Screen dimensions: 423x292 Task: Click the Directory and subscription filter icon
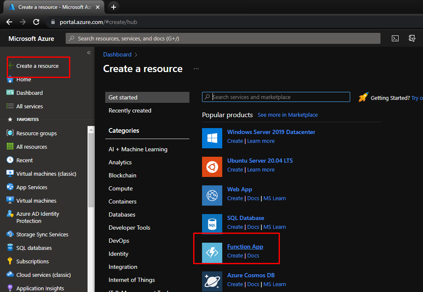(x=412, y=38)
